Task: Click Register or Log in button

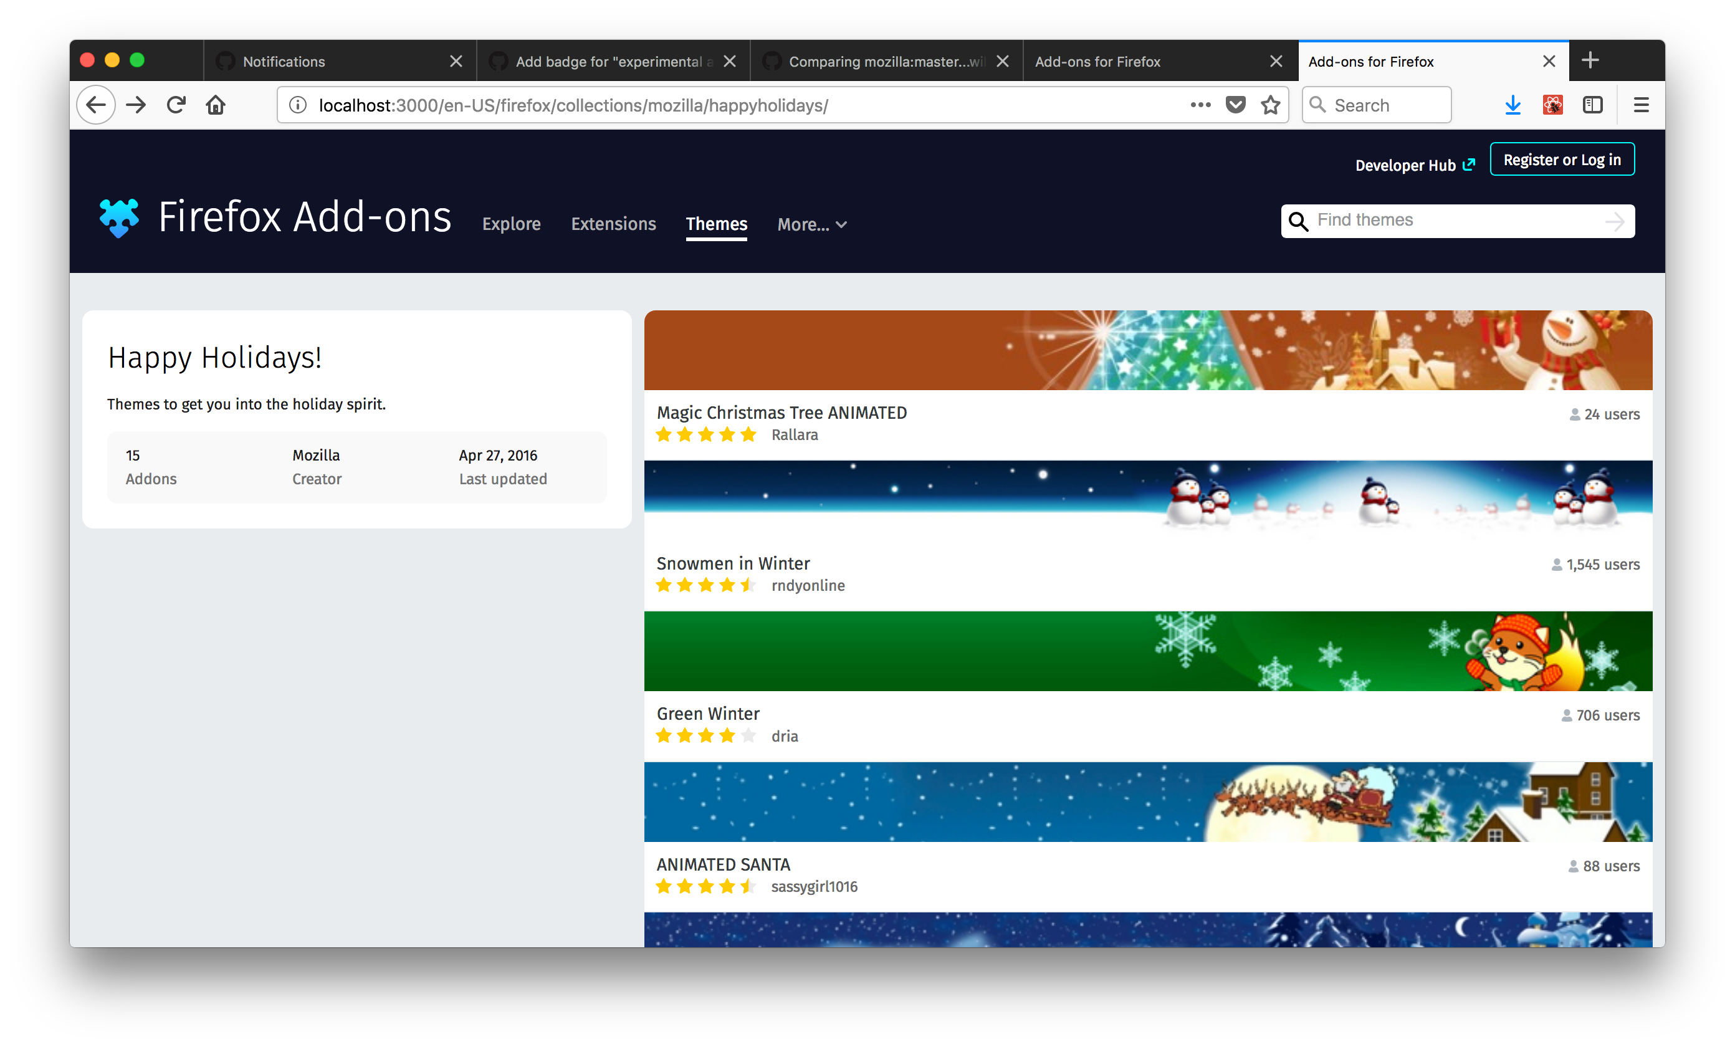Action: click(1562, 160)
